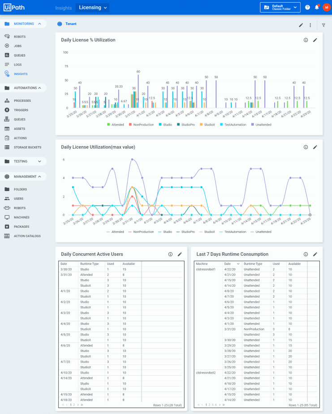Open the notifications bell
332x414 pixels.
[x=317, y=7]
